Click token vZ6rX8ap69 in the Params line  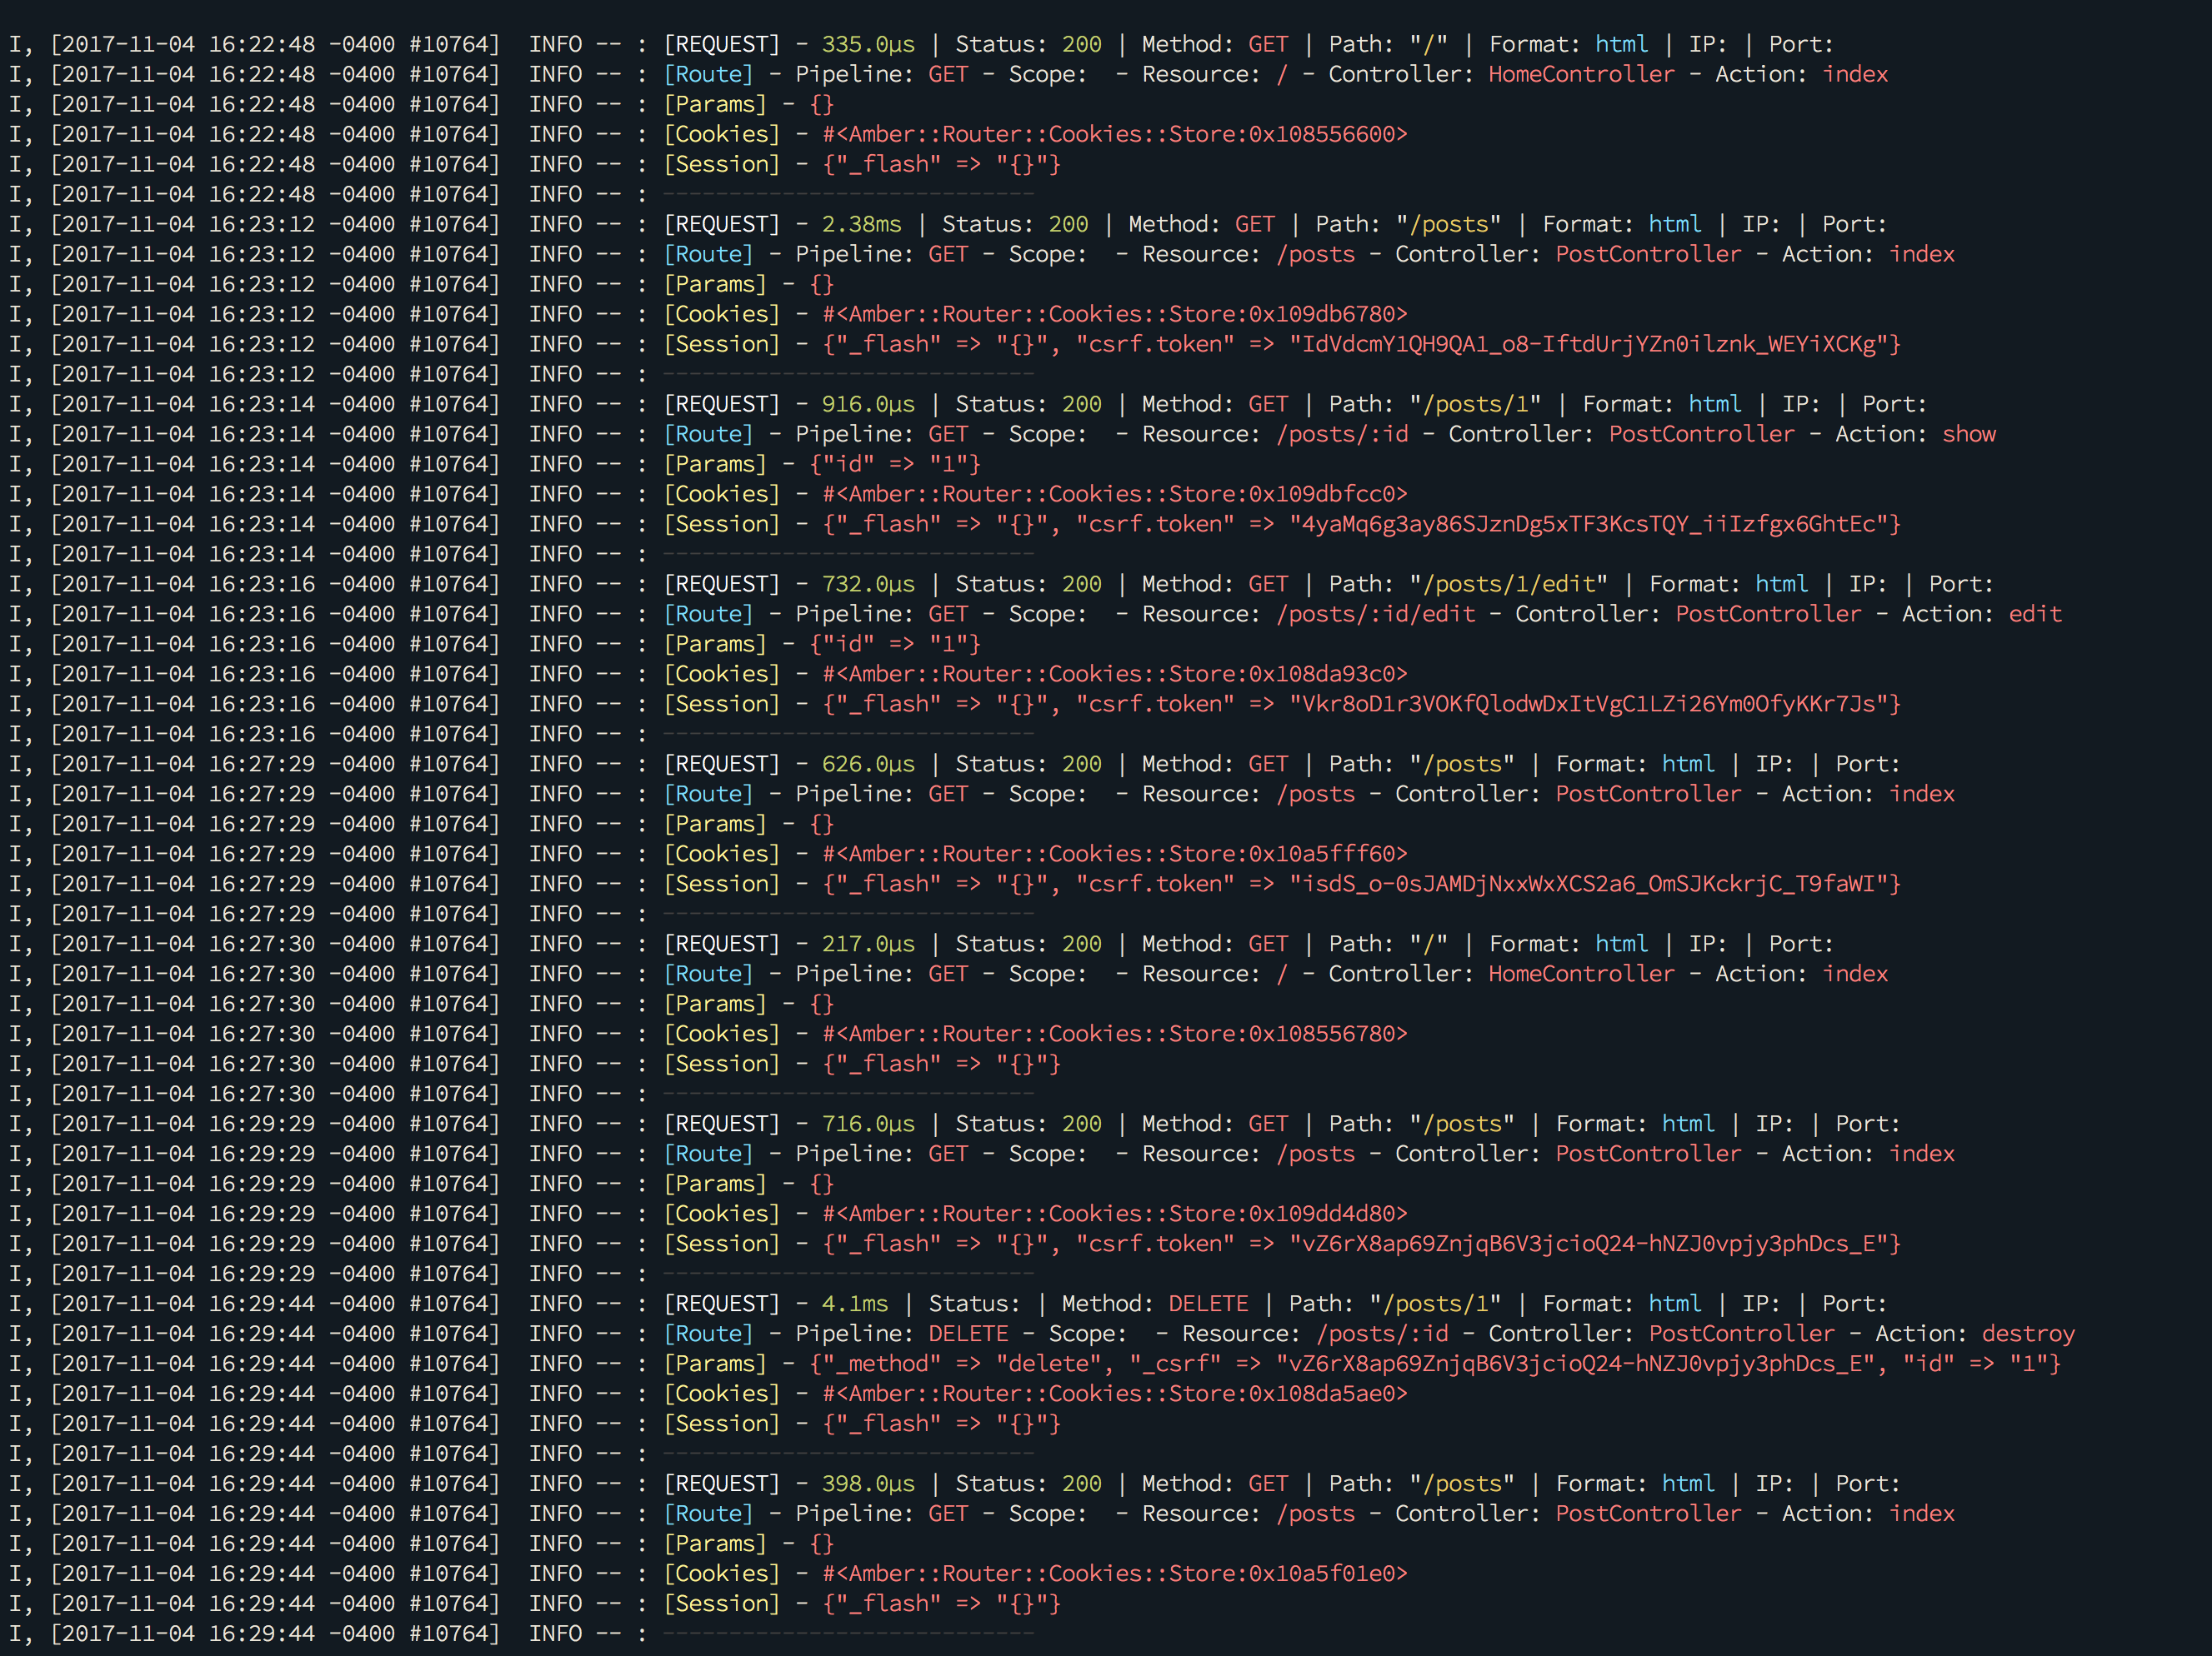(1575, 1363)
